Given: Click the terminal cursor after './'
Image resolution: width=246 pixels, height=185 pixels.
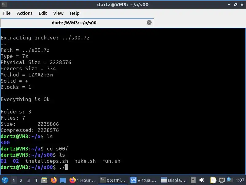Looking at the screenshot, I should tap(67, 167).
